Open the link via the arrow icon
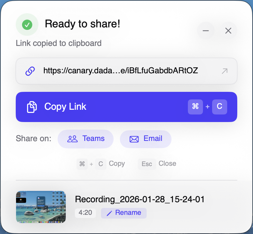The image size is (253, 234). point(224,71)
